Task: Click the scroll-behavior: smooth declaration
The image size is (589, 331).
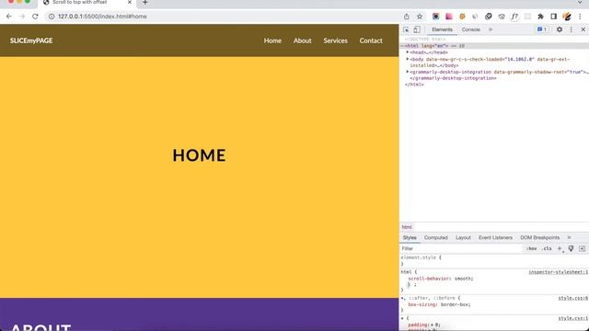Action: point(441,279)
